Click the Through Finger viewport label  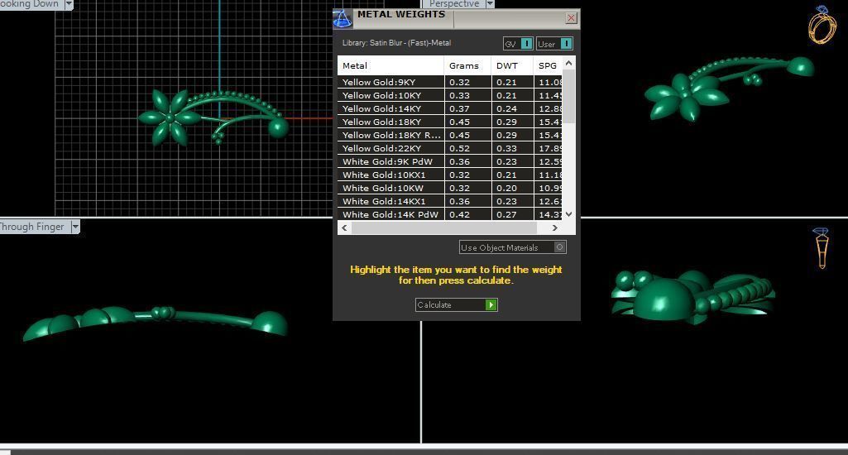(32, 227)
